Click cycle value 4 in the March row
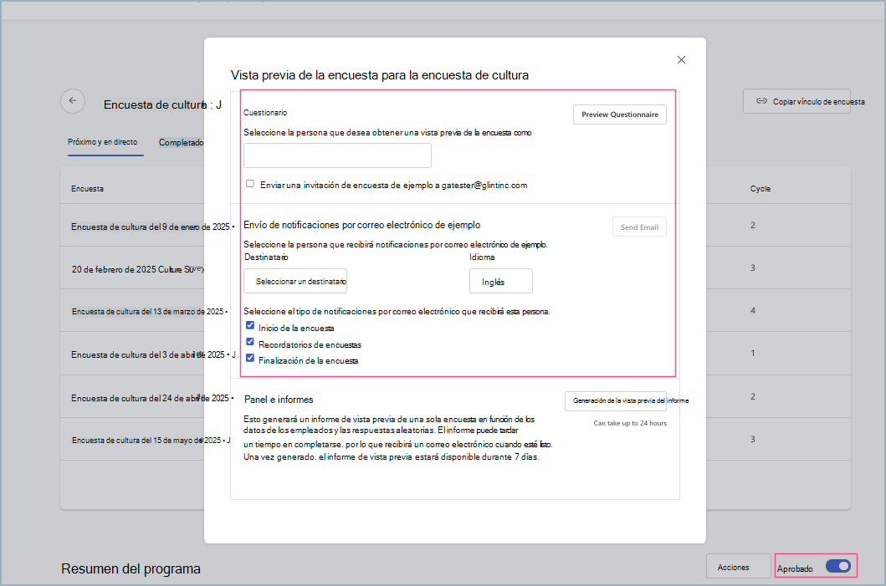Viewport: 886px width, 586px height. click(753, 310)
